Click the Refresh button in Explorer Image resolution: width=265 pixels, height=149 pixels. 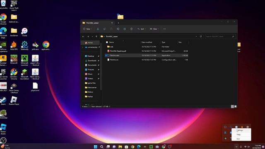(x=201, y=36)
